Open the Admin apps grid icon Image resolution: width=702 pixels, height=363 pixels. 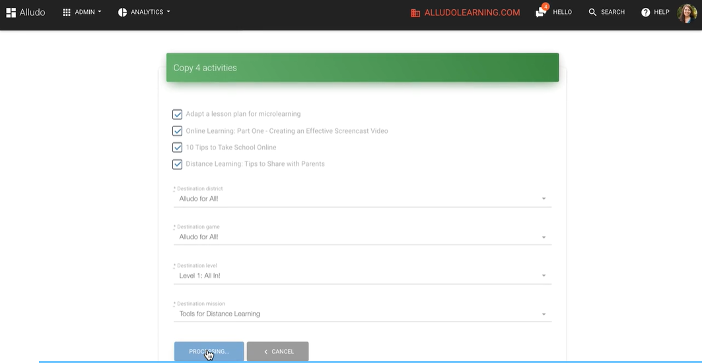coord(67,13)
